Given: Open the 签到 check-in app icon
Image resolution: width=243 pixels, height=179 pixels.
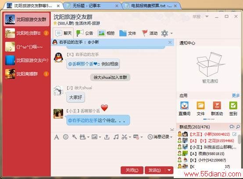Looking at the screenshot, I should pos(233,109).
